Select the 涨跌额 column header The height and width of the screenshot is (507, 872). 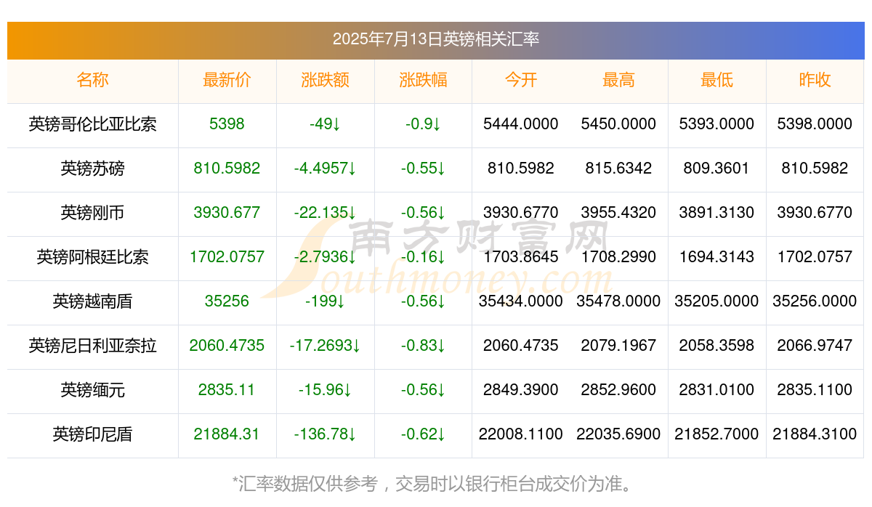[325, 81]
